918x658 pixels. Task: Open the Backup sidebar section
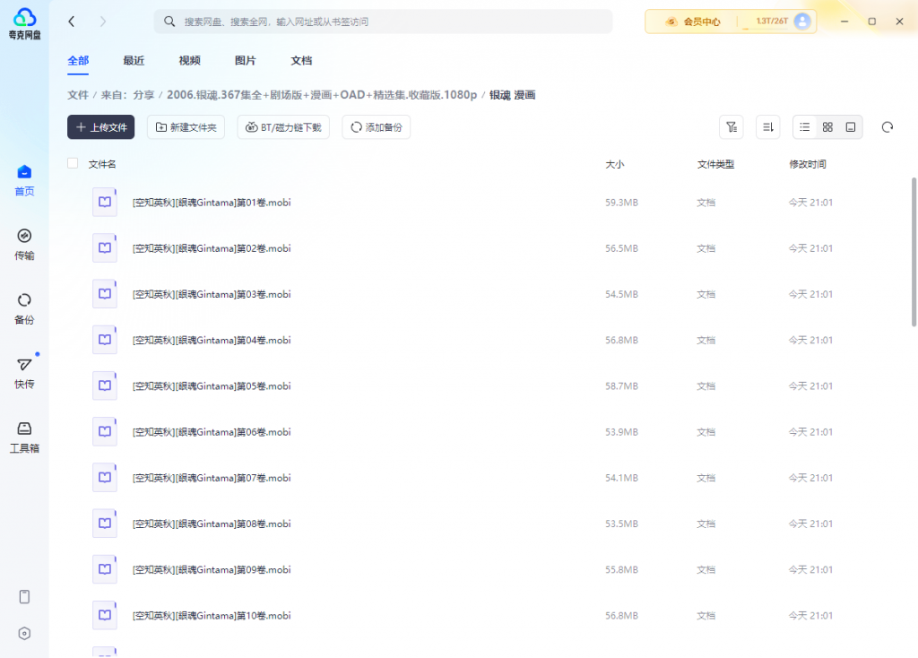pyautogui.click(x=24, y=309)
